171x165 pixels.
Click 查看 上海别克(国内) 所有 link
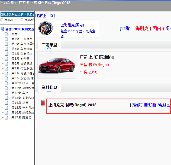tap(146, 28)
